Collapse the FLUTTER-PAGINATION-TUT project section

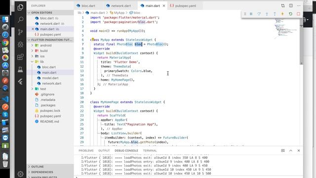click(x=50, y=40)
